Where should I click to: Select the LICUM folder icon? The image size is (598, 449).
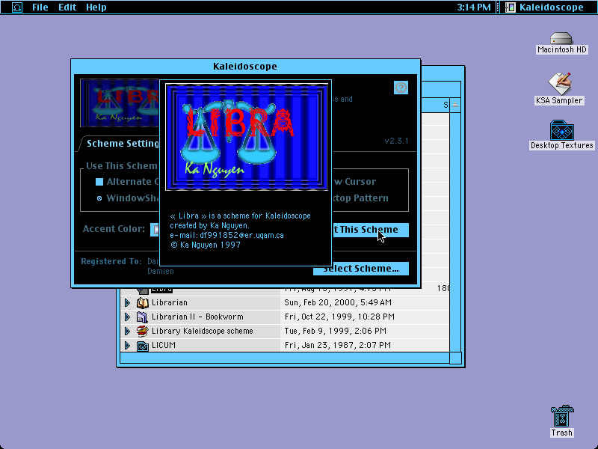(142, 346)
